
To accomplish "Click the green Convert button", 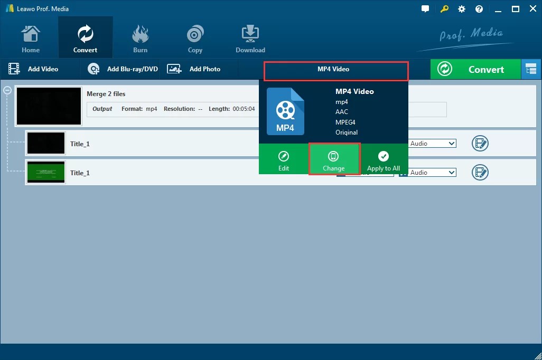I will [x=475, y=69].
